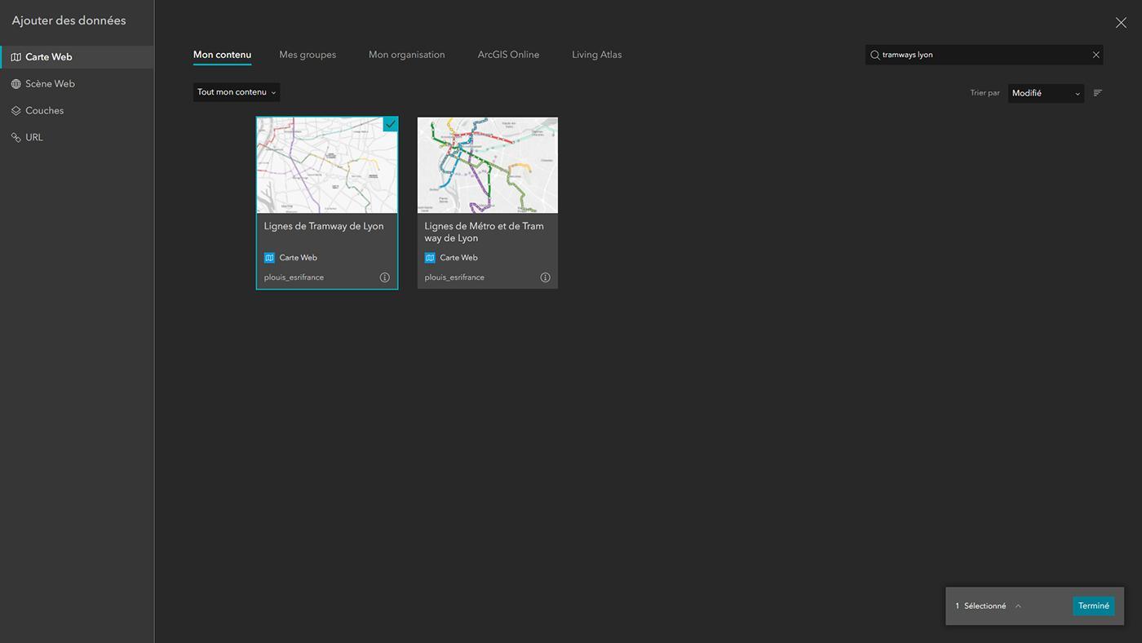Uncheck the selected Lignes de Tramway de Lyon checkmark

click(x=391, y=124)
